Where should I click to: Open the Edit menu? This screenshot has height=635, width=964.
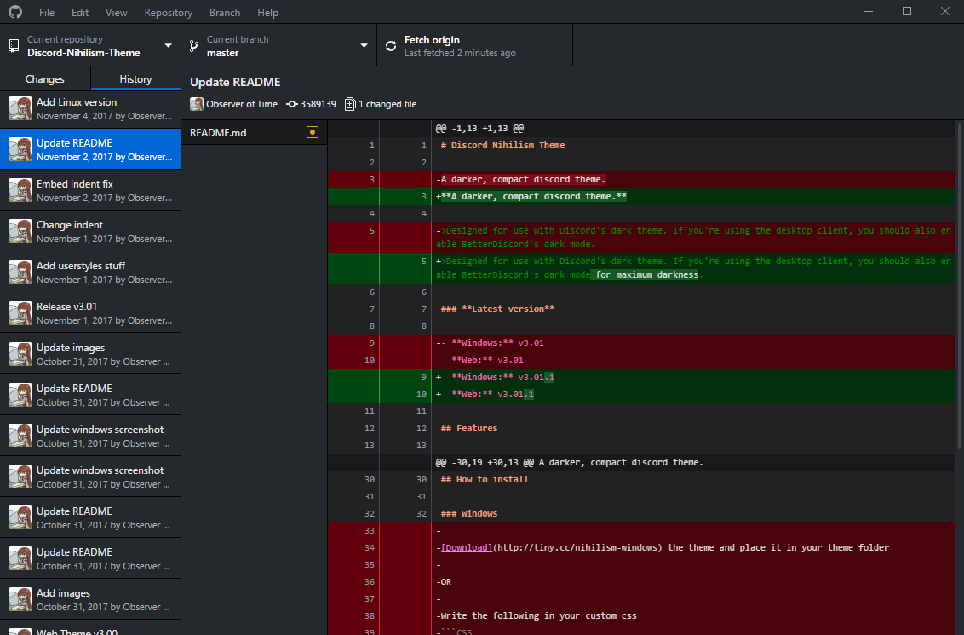point(80,12)
